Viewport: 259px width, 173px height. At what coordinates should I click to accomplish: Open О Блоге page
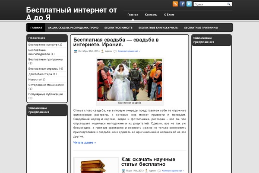point(169,15)
